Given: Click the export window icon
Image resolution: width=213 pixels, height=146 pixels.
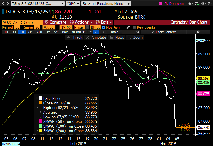Looking at the screenshot, I should [196, 4].
